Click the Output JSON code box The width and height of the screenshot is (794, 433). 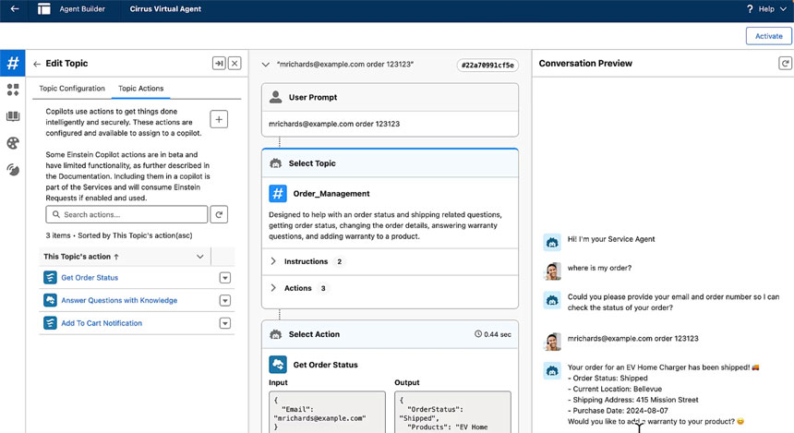452,412
